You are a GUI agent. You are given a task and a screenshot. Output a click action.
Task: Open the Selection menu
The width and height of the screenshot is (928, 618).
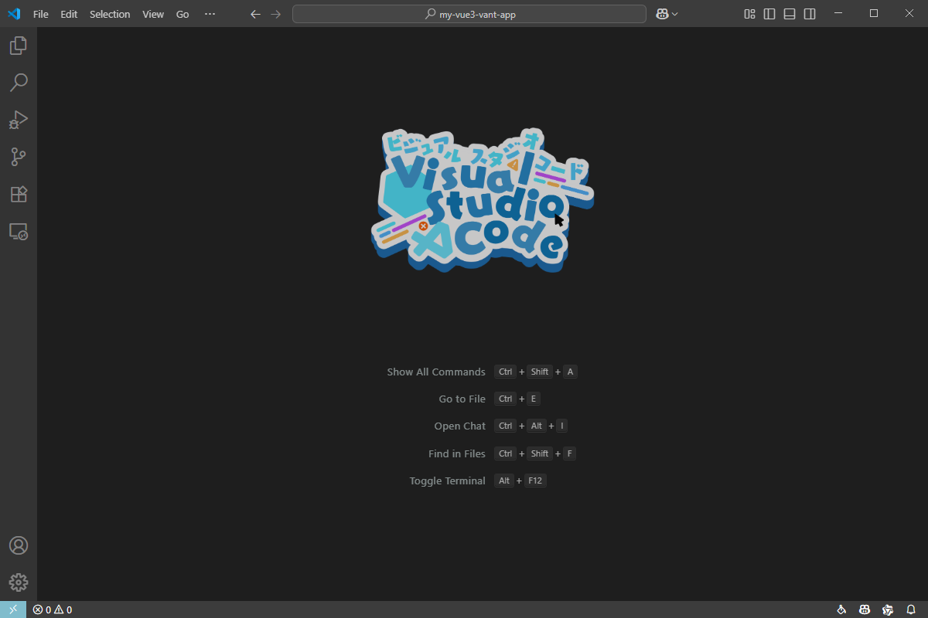tap(110, 14)
